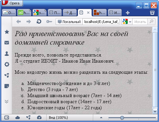Add a new tab with the plus button

click(x=128, y=13)
